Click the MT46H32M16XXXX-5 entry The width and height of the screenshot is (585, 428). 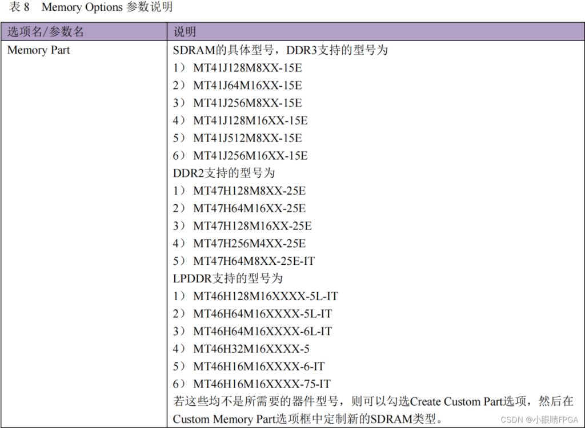[x=251, y=349]
